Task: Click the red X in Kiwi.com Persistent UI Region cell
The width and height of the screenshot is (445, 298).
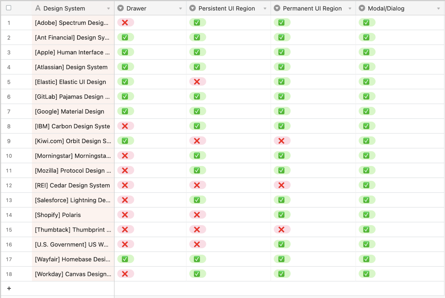Action: [x=197, y=141]
